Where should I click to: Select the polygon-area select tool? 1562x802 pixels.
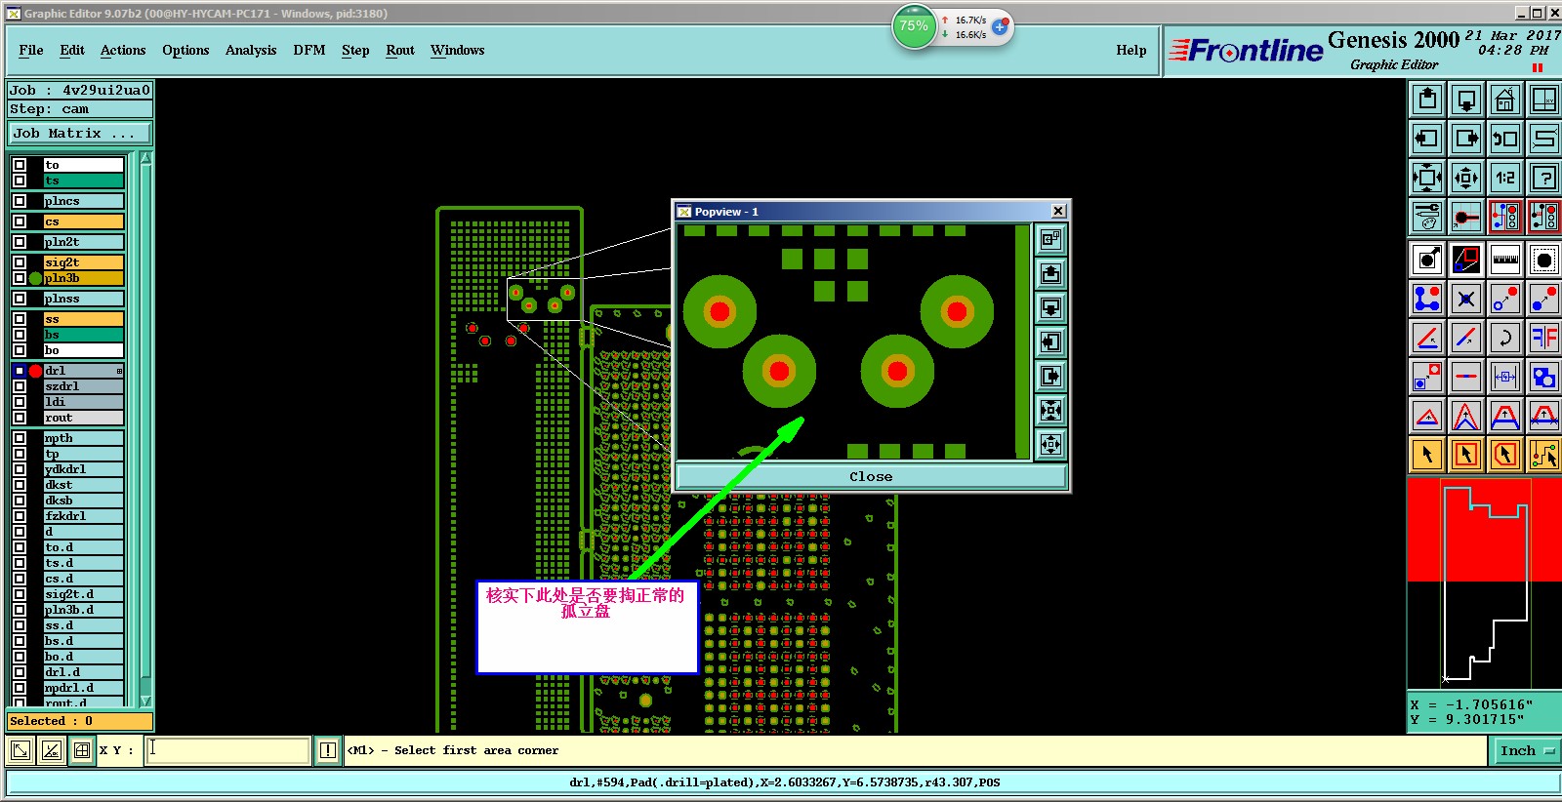pyautogui.click(x=1505, y=455)
